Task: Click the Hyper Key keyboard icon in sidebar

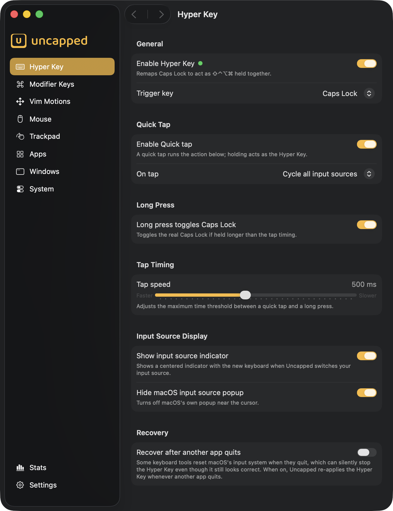Action: point(20,67)
